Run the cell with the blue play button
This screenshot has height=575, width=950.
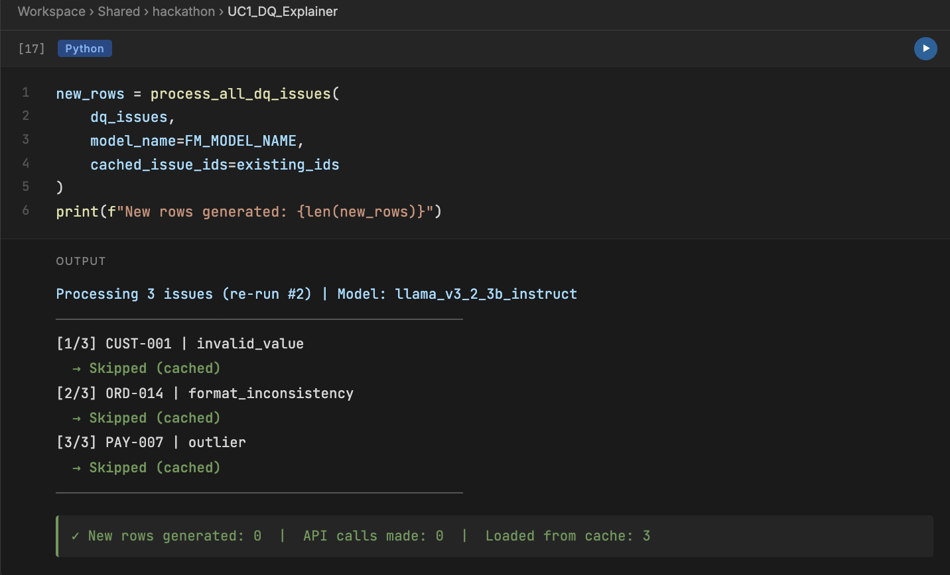click(925, 48)
